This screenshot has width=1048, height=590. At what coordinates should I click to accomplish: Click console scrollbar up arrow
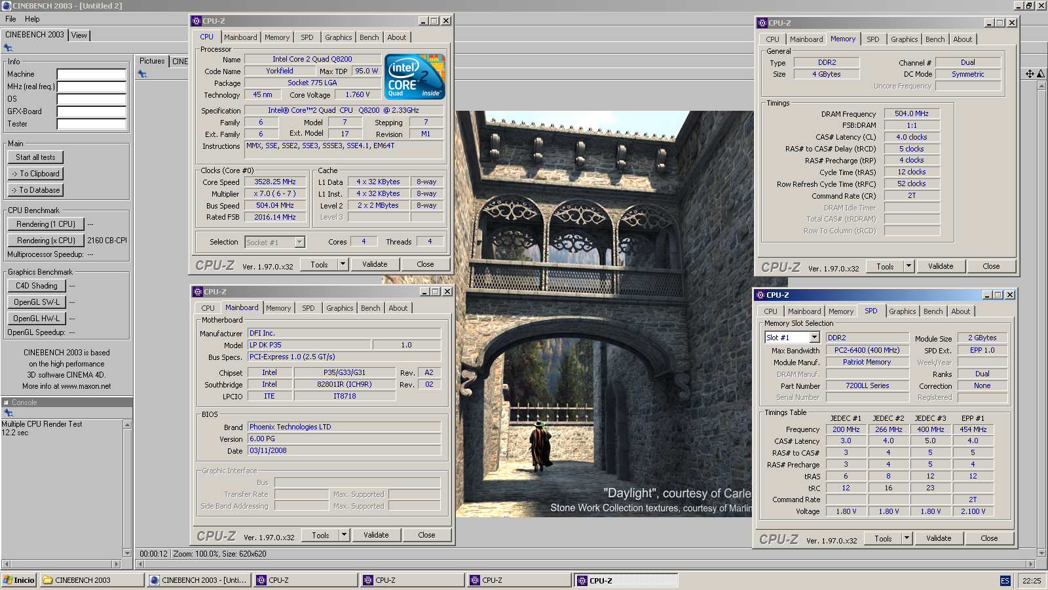coord(128,424)
